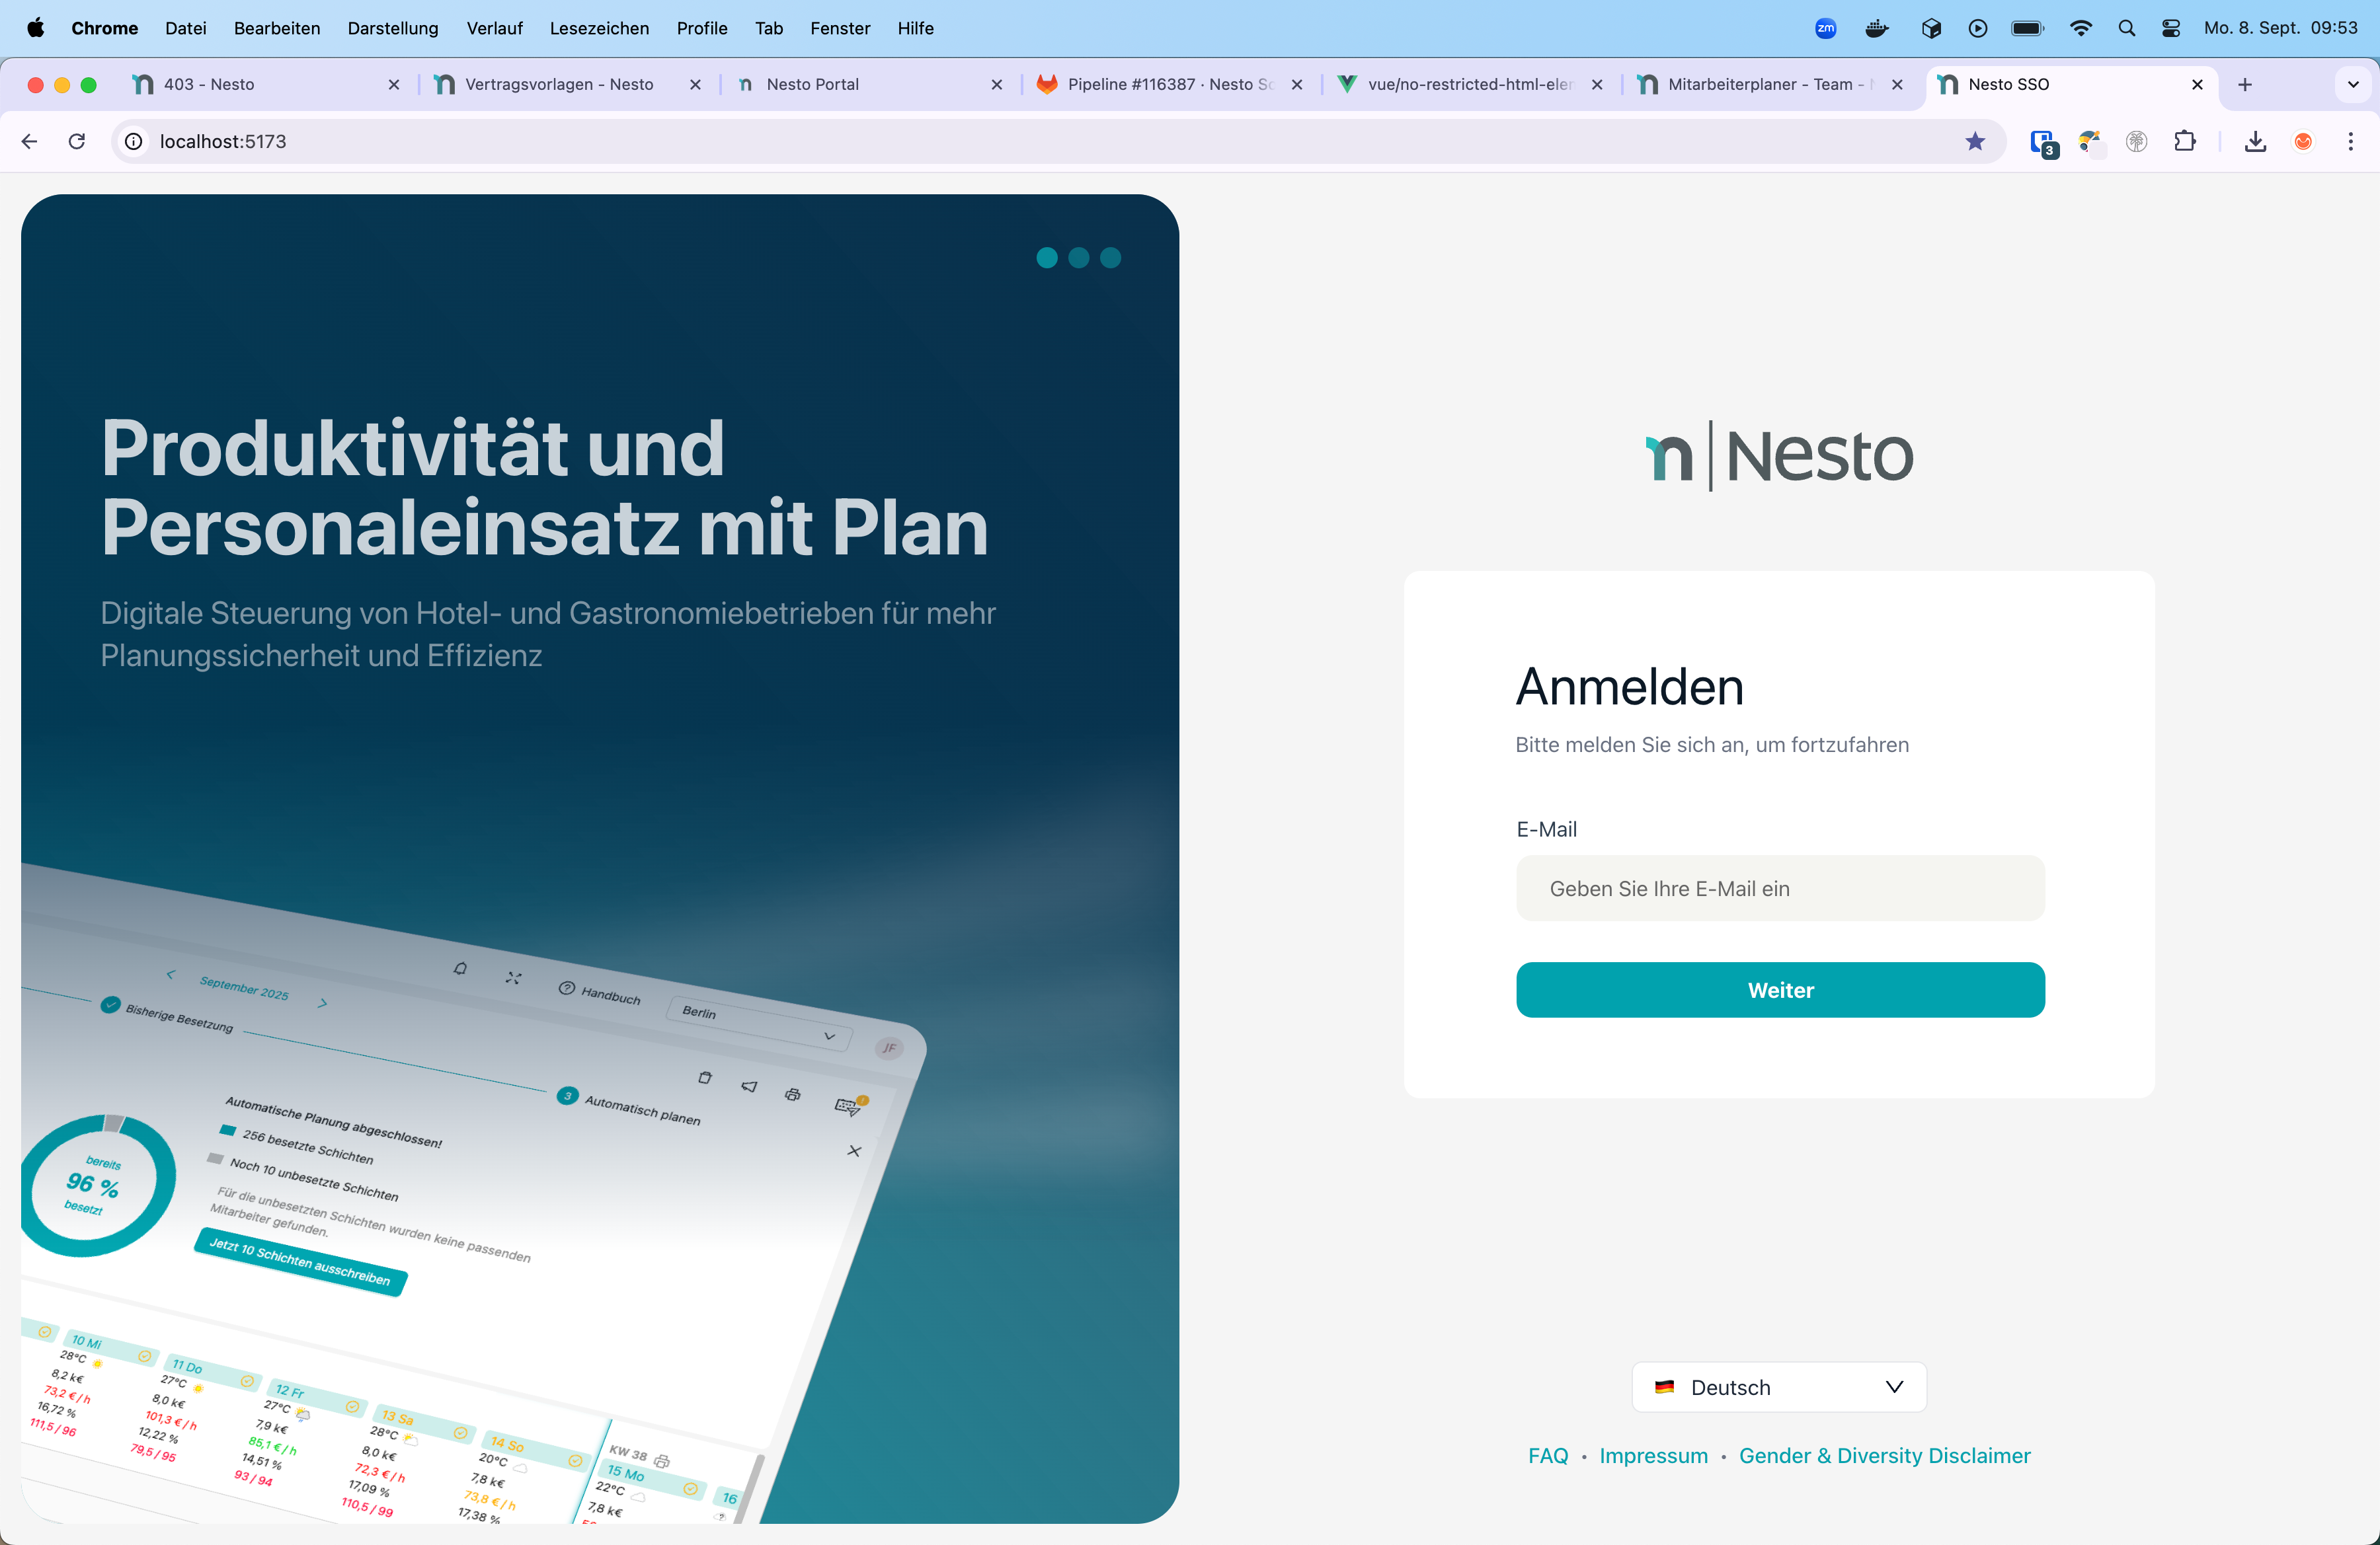Image resolution: width=2380 pixels, height=1545 pixels.
Task: Open the Chrome extensions puzzle icon
Action: (2184, 141)
